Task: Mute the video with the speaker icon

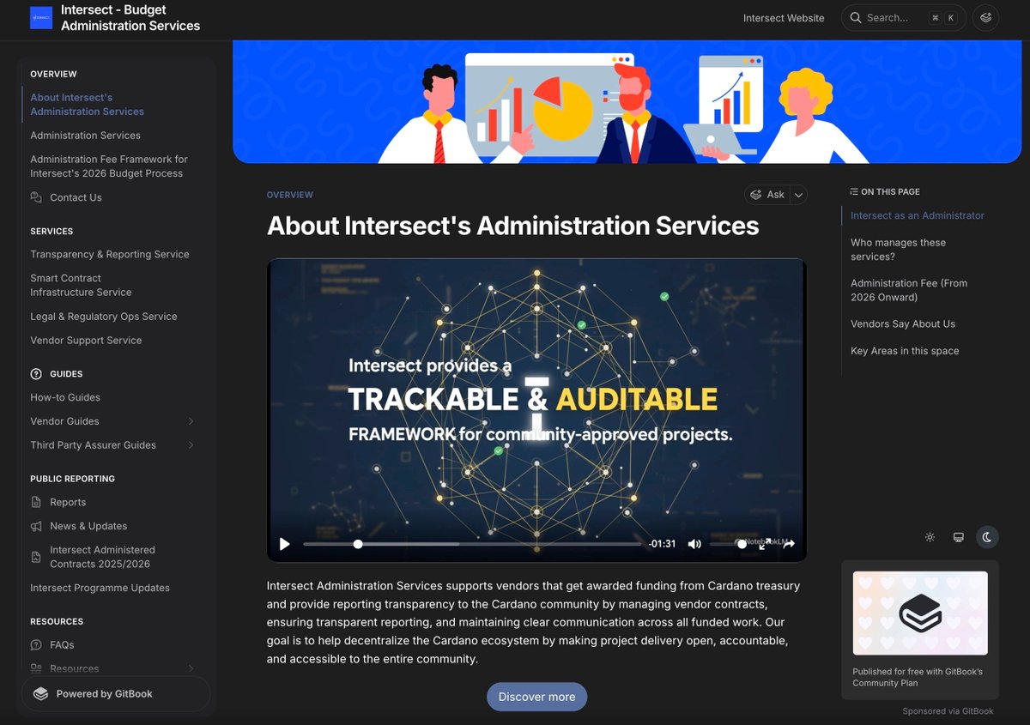Action: pos(694,544)
